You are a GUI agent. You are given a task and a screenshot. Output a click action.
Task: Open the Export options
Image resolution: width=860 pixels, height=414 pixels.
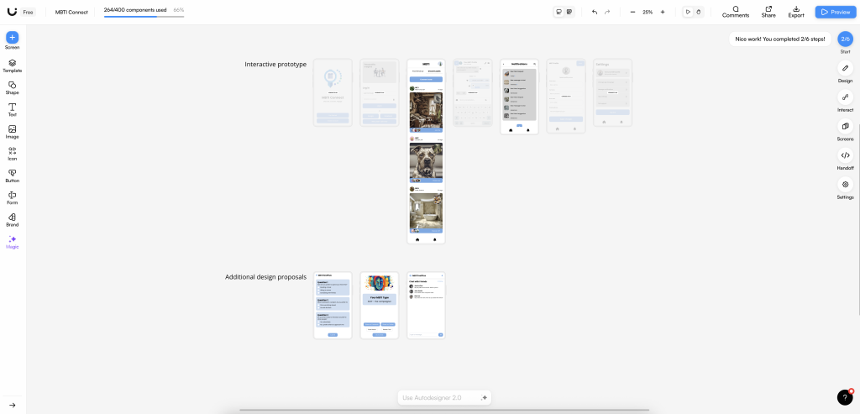(795, 12)
